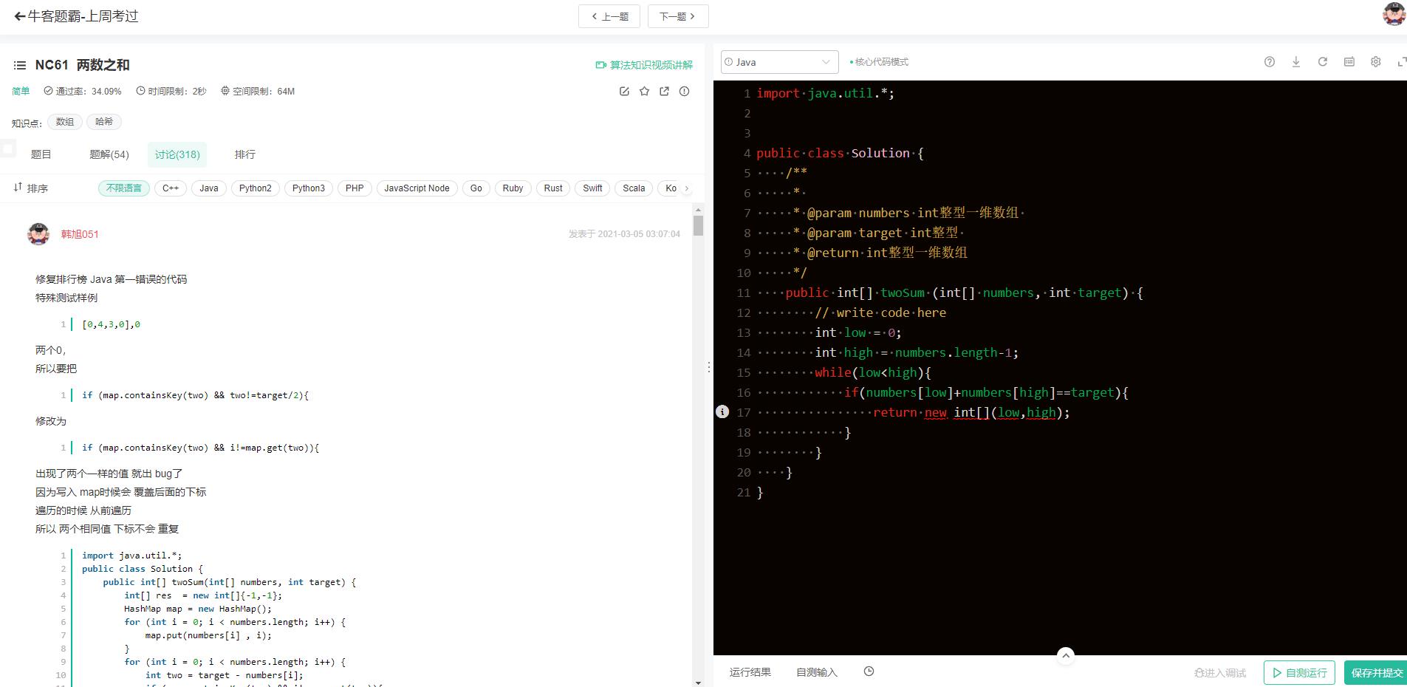Show more languages with right arrow
The height and width of the screenshot is (687, 1407).
click(687, 188)
